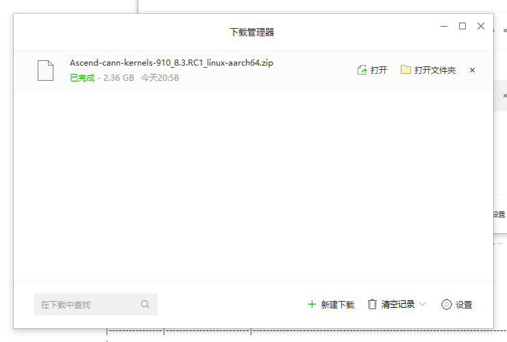Click the file icon of the downloaded zip

click(x=46, y=70)
